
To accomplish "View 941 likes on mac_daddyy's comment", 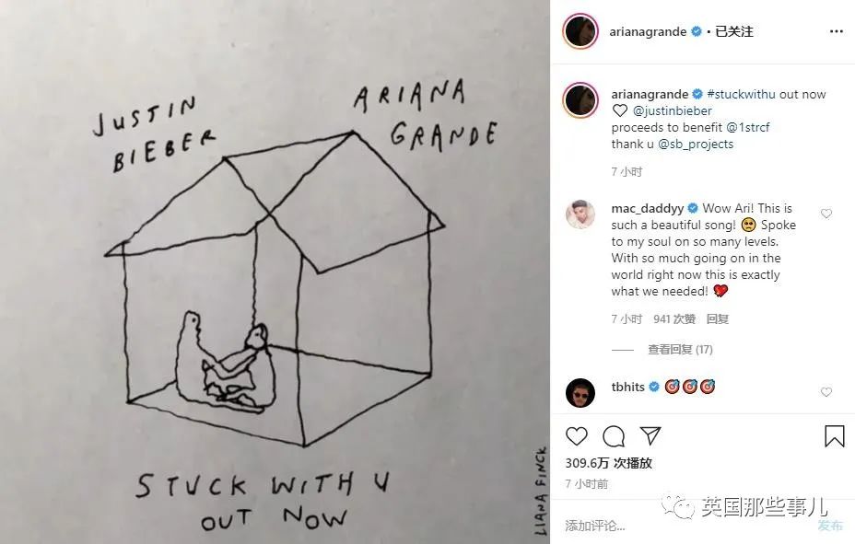I will (674, 319).
